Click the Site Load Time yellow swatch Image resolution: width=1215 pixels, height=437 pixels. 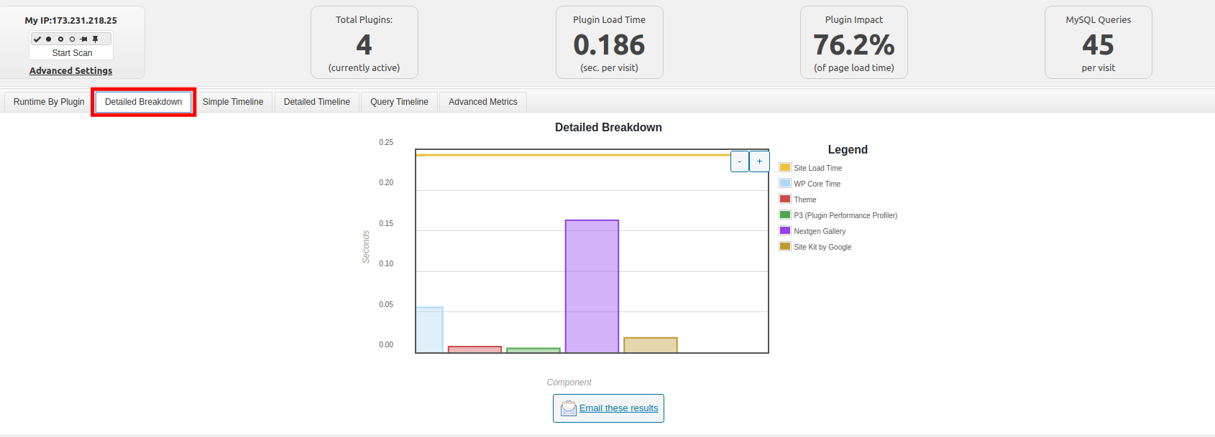pos(785,168)
